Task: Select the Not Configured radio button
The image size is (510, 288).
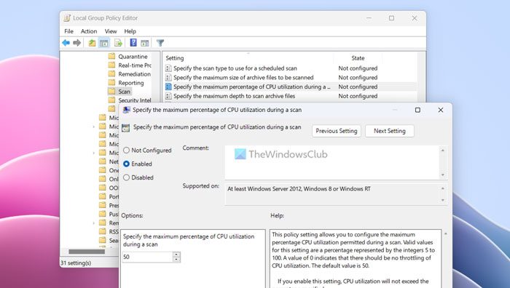Action: tap(126, 150)
